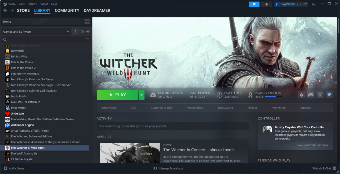Image resolution: width=340 pixels, height=174 pixels.
Task: Switch to the COMMUNITY tab
Action: [67, 10]
